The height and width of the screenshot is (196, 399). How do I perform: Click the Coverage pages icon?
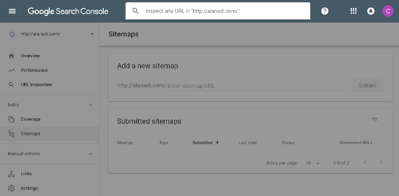11,119
